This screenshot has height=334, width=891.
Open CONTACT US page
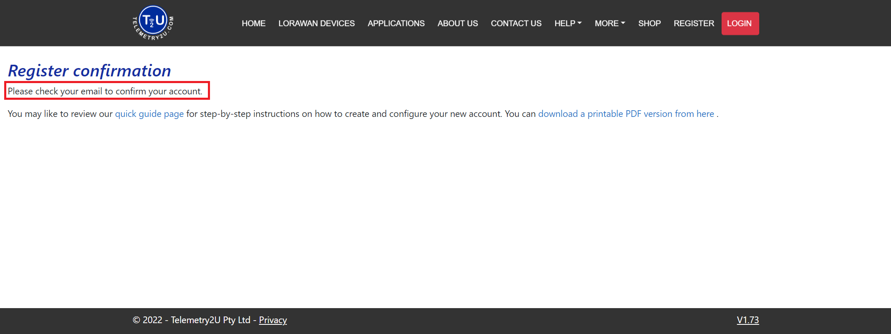pyautogui.click(x=516, y=23)
